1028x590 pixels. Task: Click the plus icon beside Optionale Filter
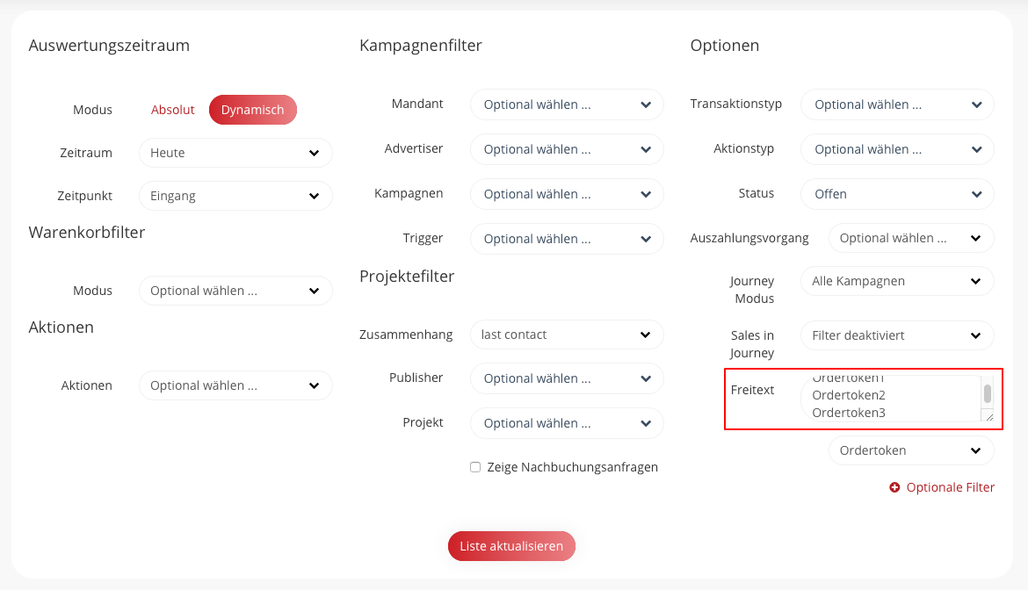point(894,487)
